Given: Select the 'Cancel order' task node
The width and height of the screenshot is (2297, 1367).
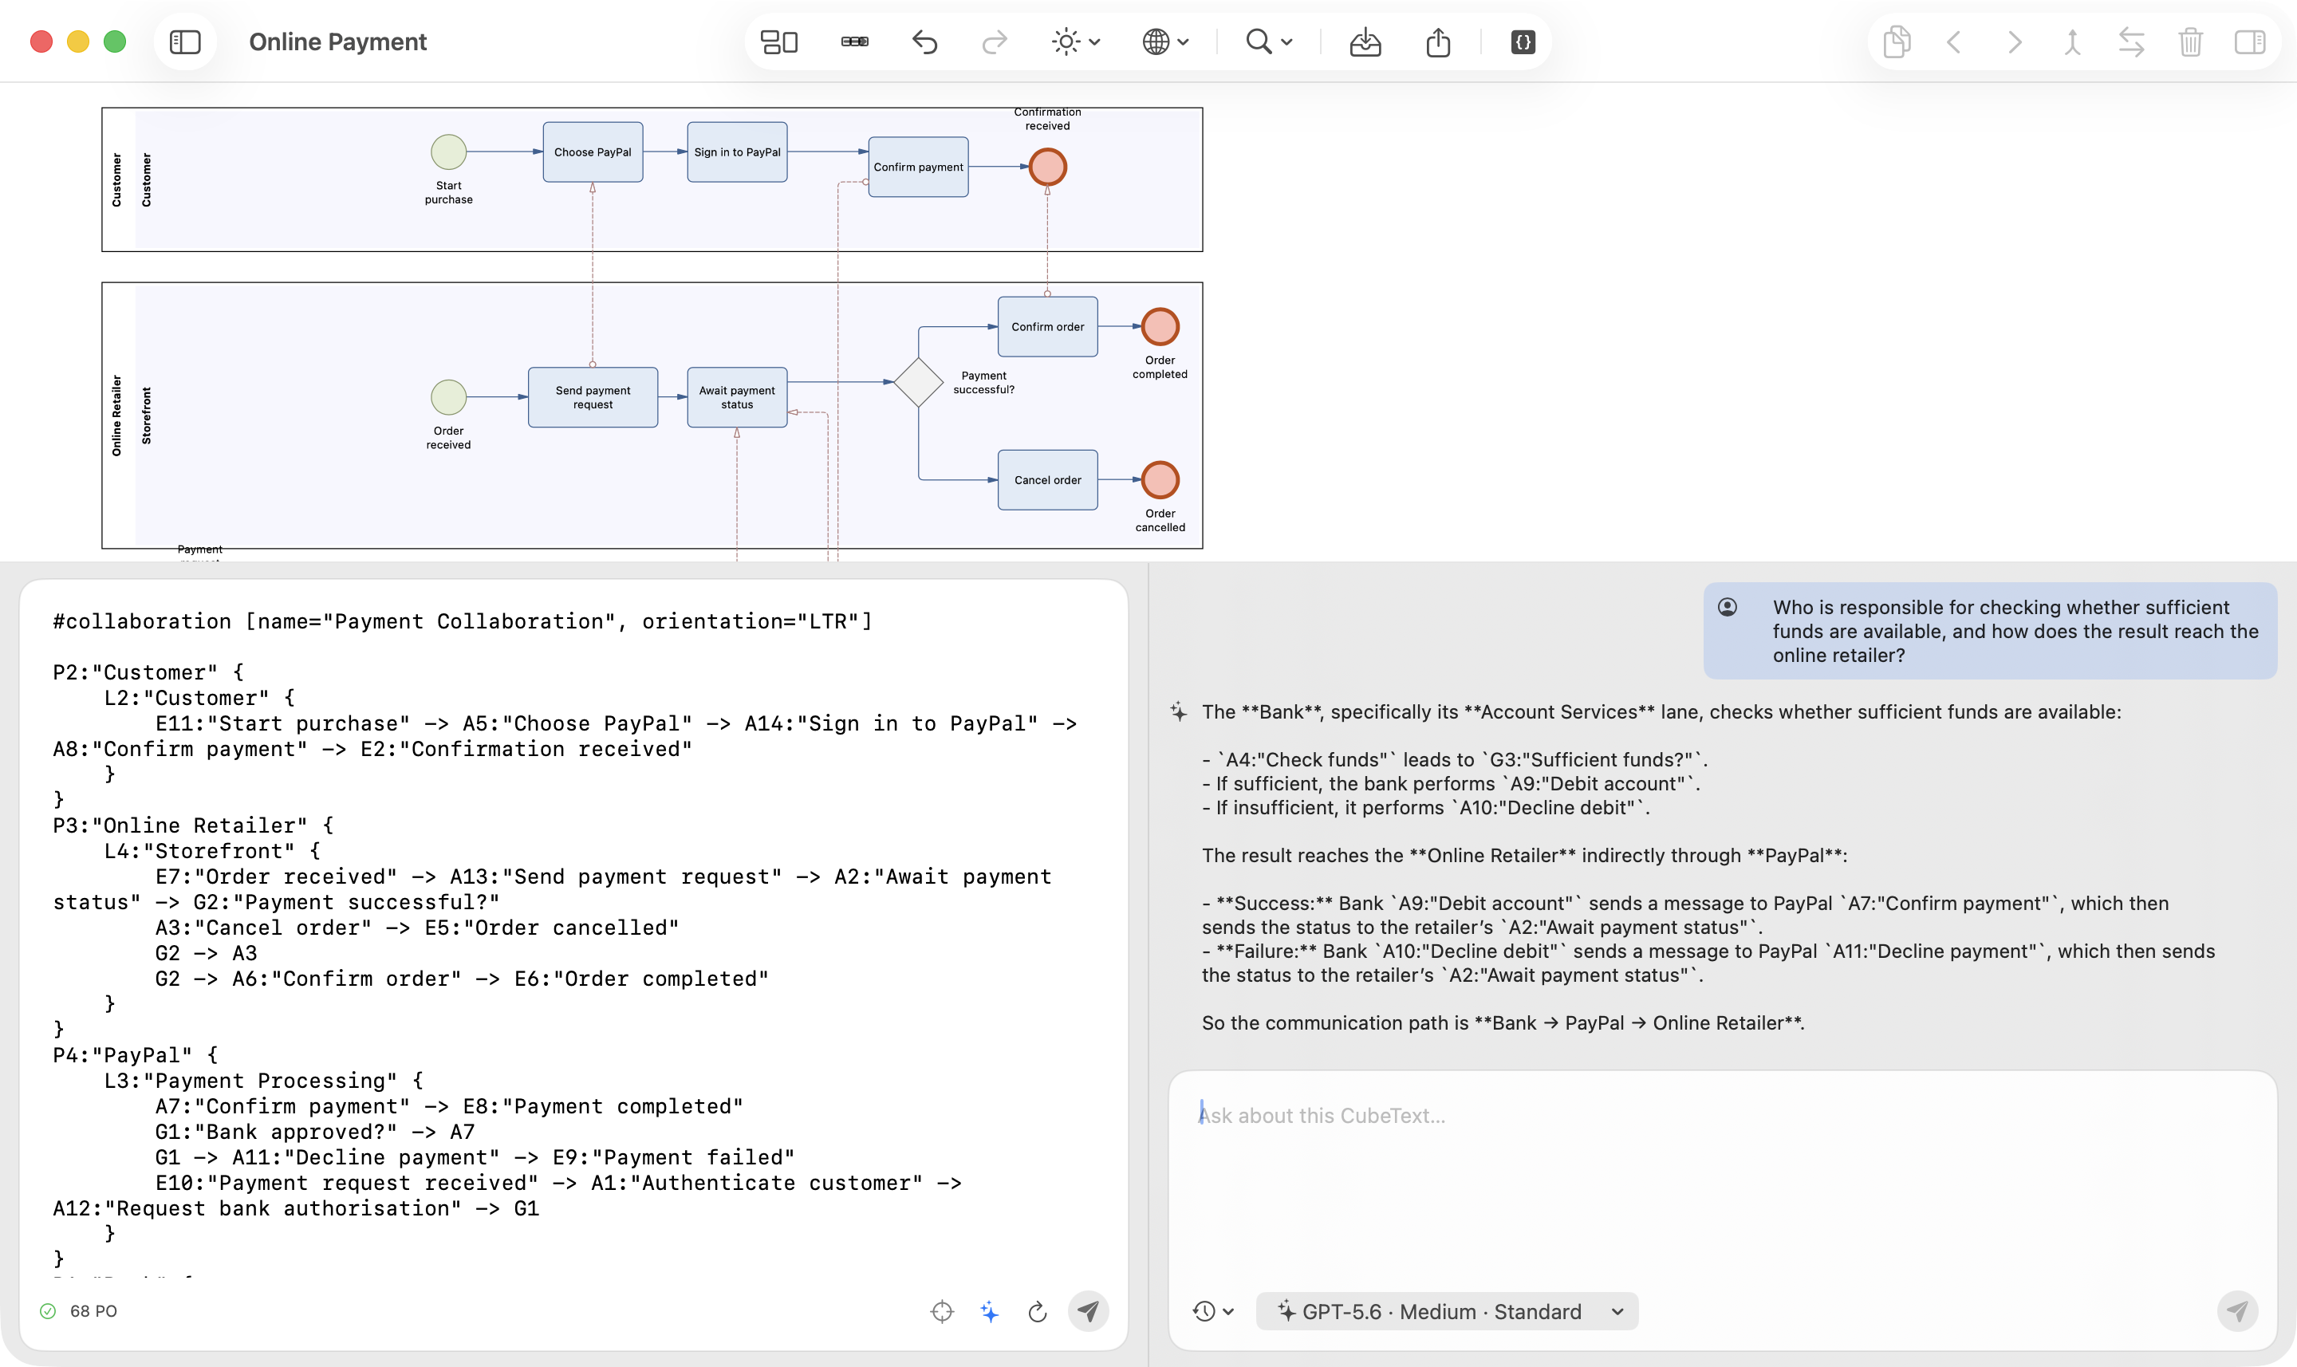Looking at the screenshot, I should 1047,480.
